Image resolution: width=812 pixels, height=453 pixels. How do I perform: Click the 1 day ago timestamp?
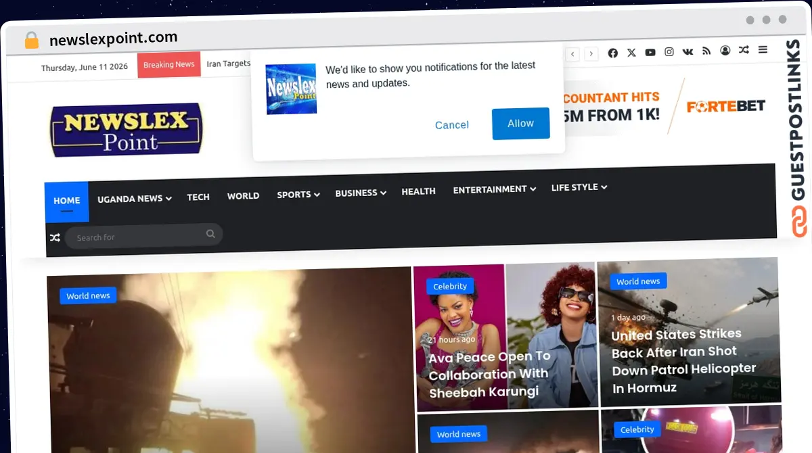[x=629, y=317]
